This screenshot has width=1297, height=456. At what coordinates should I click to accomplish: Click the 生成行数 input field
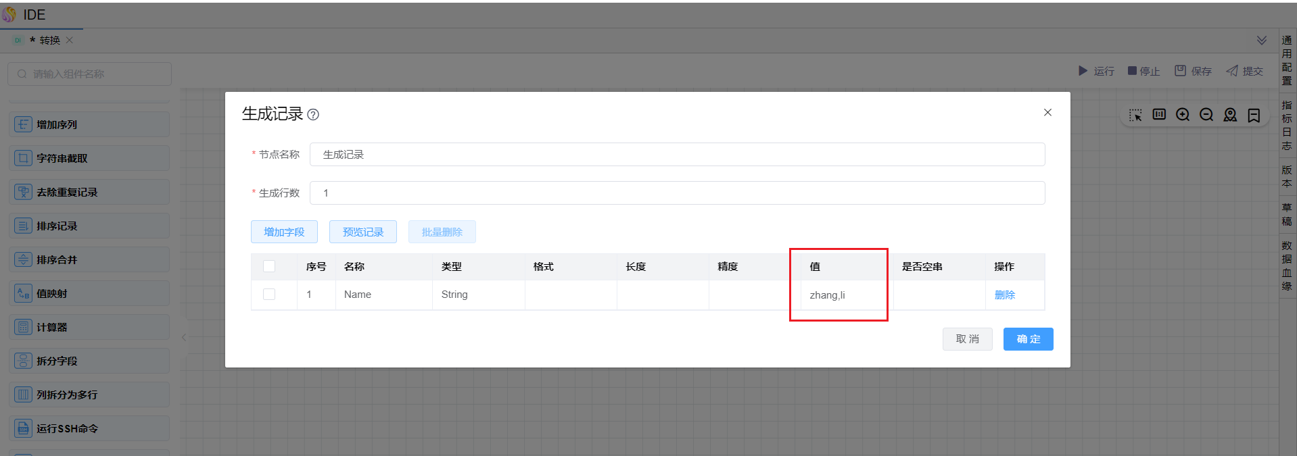pyautogui.click(x=677, y=193)
